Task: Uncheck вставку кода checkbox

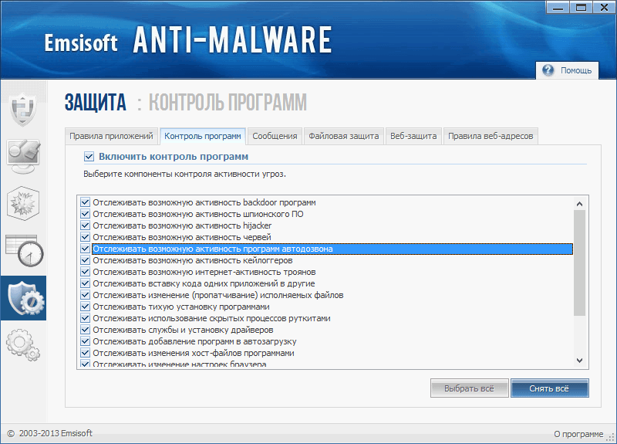Action: pos(85,283)
